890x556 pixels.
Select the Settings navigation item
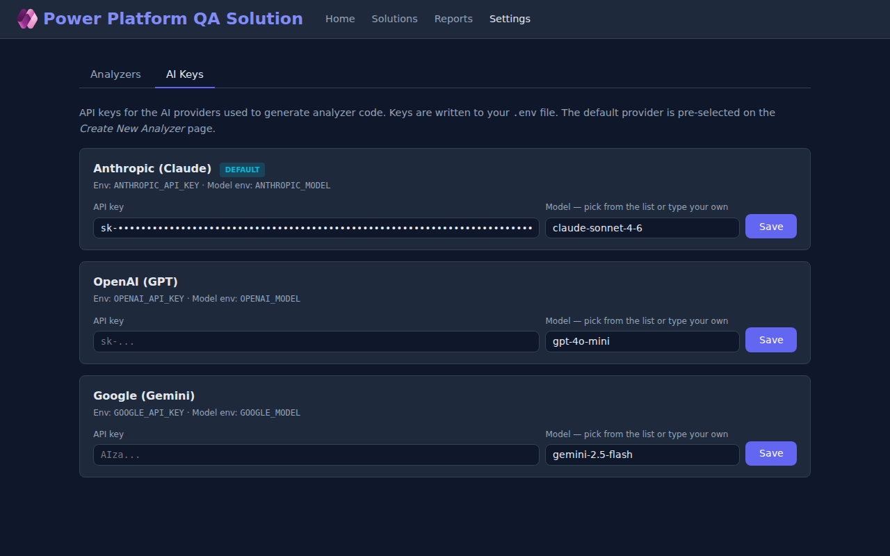pos(510,19)
